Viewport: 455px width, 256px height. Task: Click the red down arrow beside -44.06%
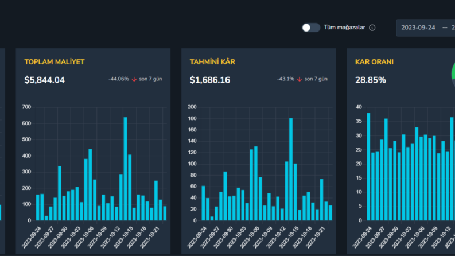tap(134, 79)
